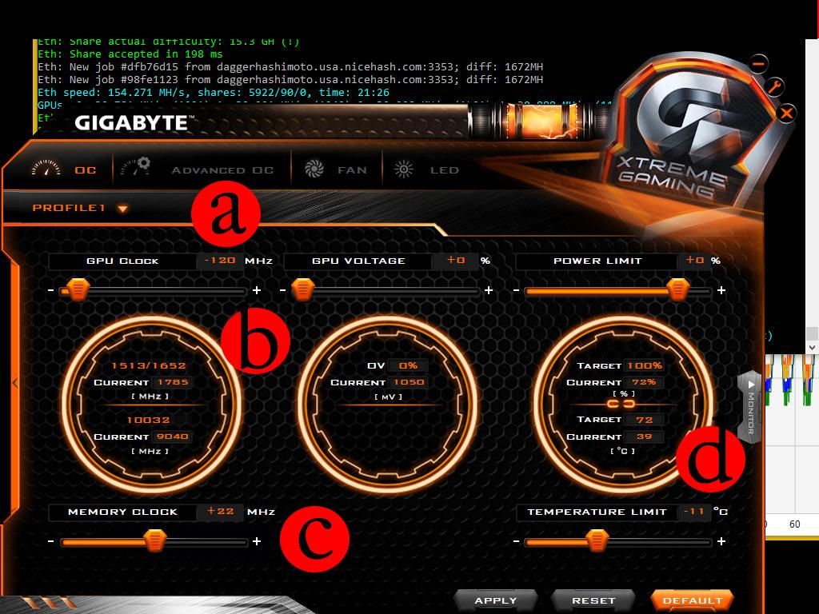819x614 pixels.
Task: Increase Temperature Limit with plus button
Action: (721, 541)
